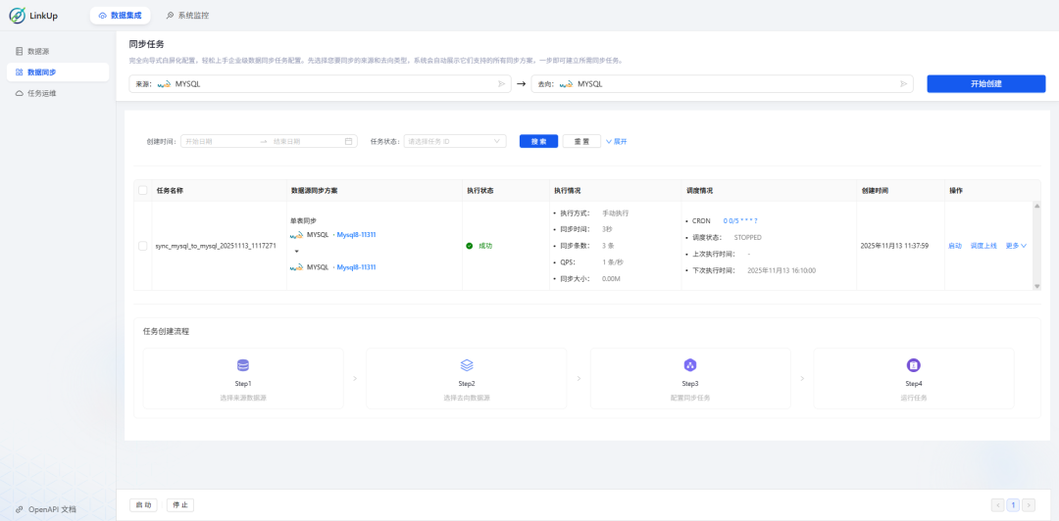The width and height of the screenshot is (1059, 521).
Task: Click the 创建时间 column header
Action: click(875, 191)
